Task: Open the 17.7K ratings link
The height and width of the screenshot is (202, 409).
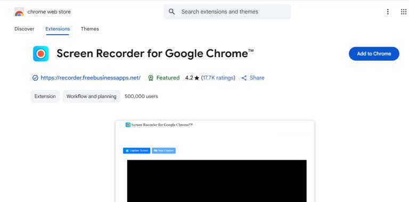Action: (218, 78)
